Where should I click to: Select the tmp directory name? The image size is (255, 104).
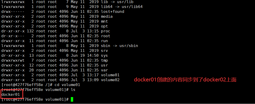tap(104, 60)
